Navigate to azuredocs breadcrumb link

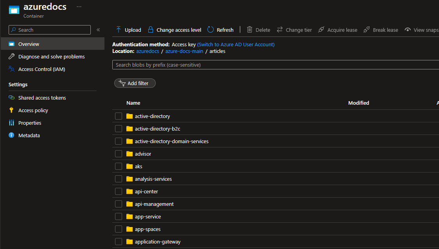pos(148,51)
